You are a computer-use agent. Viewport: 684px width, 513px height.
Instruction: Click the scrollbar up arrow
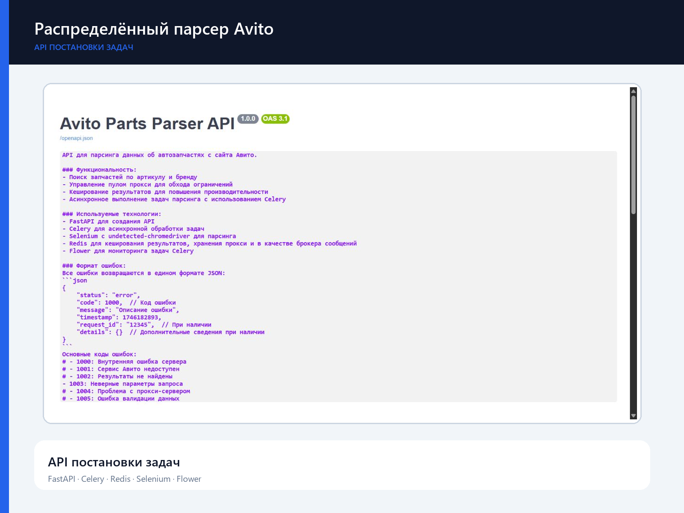click(x=634, y=91)
